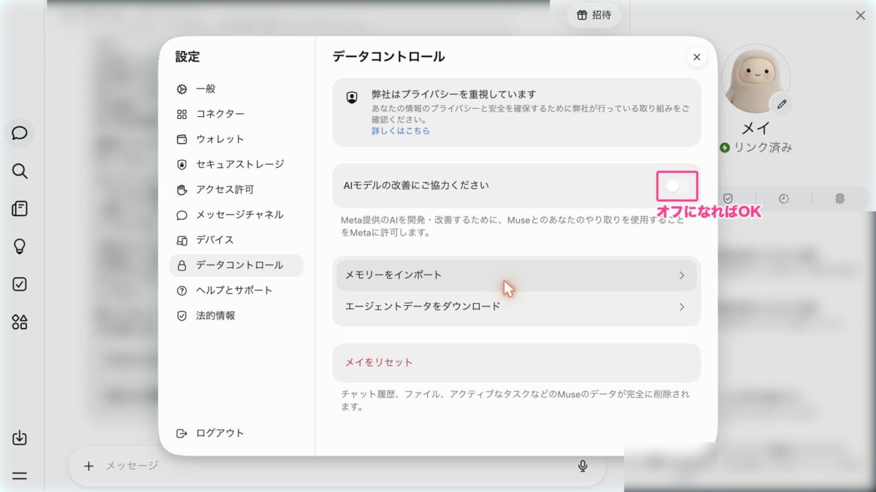Click メイをリセット reset button
Screen dimensions: 876x492
[516, 363]
